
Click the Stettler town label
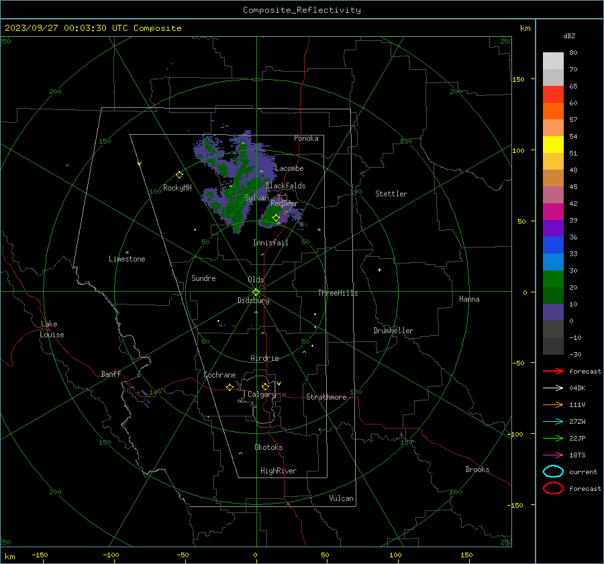coord(391,194)
